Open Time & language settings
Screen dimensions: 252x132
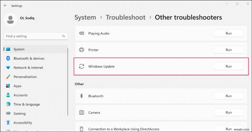click(36, 104)
